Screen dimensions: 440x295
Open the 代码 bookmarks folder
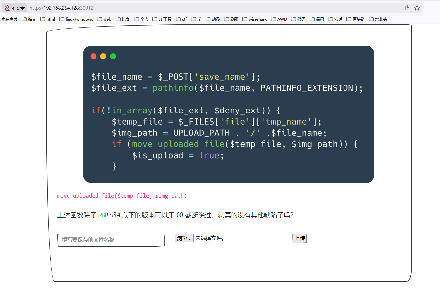click(x=298, y=19)
